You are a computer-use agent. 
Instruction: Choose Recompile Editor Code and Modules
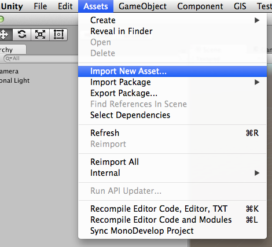pos(172,220)
